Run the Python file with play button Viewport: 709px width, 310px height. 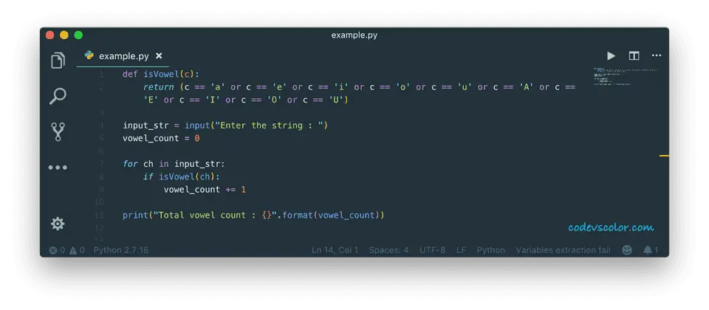pyautogui.click(x=611, y=55)
